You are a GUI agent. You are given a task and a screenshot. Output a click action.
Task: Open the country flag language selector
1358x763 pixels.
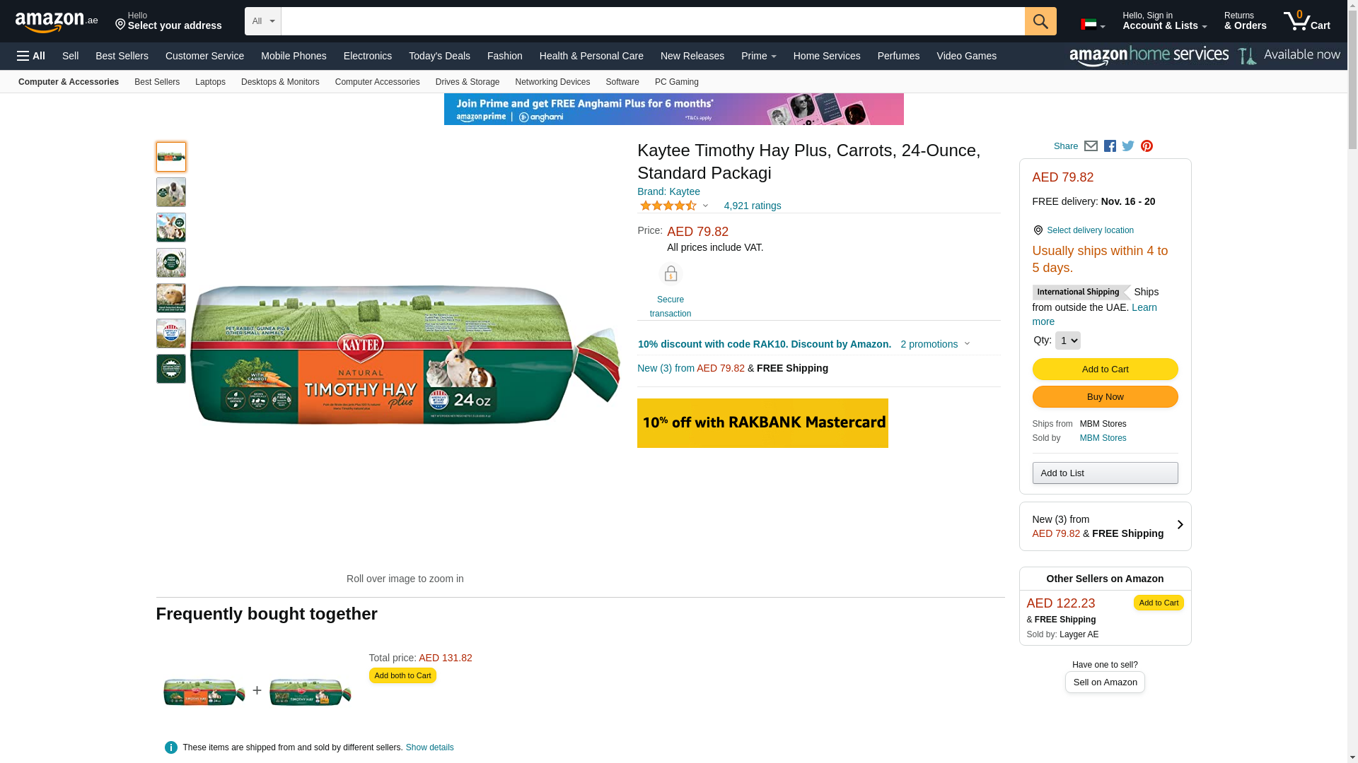point(1092,25)
